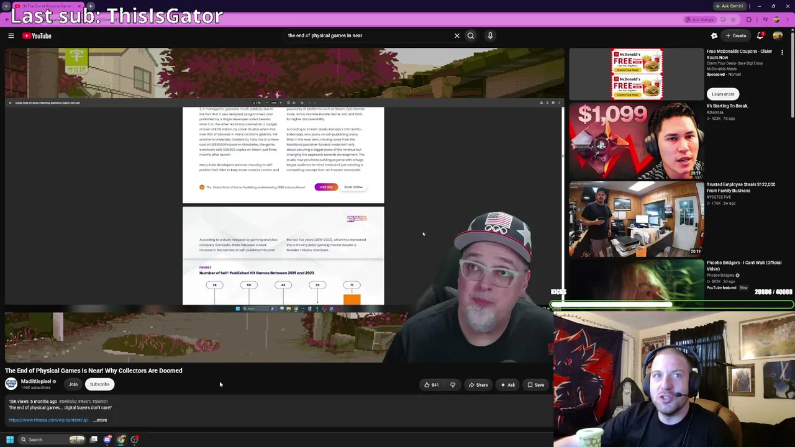Select the End of Physical Games browser tab
Screen dimensions: 795x447
pos(47,6)
